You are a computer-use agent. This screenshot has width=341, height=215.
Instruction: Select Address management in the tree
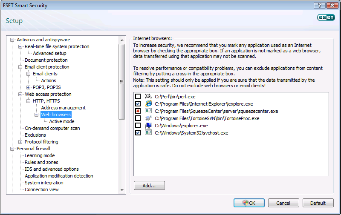pyautogui.click(x=63, y=108)
